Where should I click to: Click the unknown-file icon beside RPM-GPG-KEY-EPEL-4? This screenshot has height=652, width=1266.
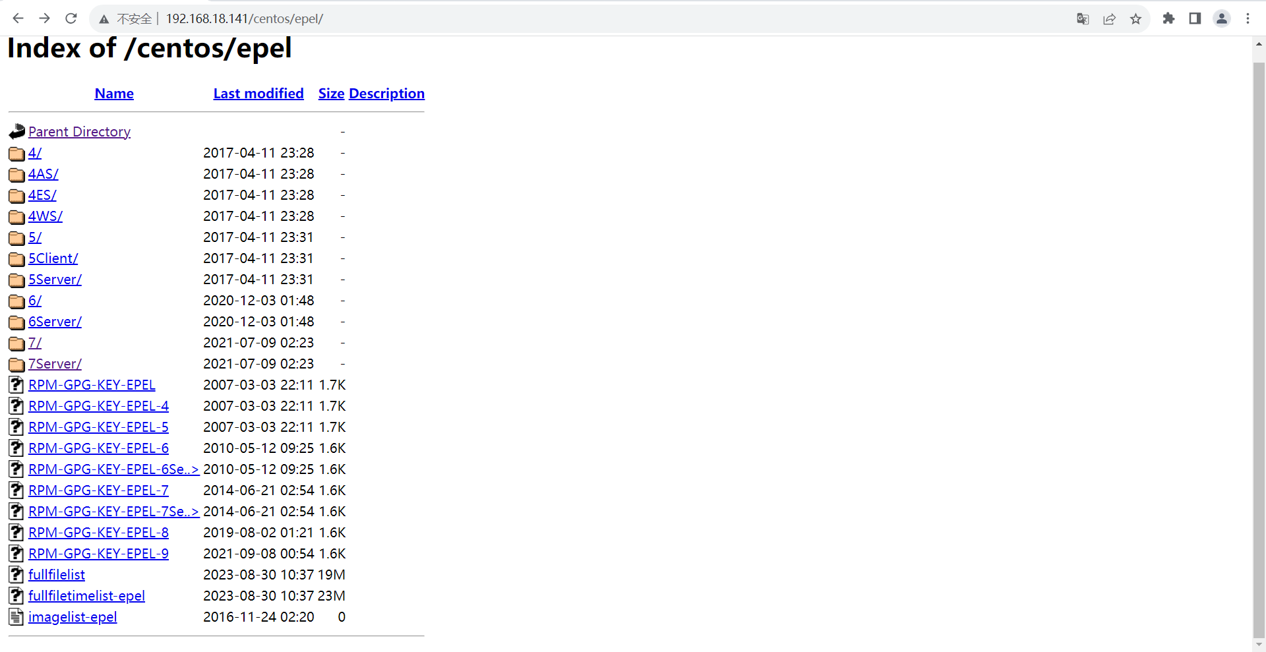[x=16, y=405]
